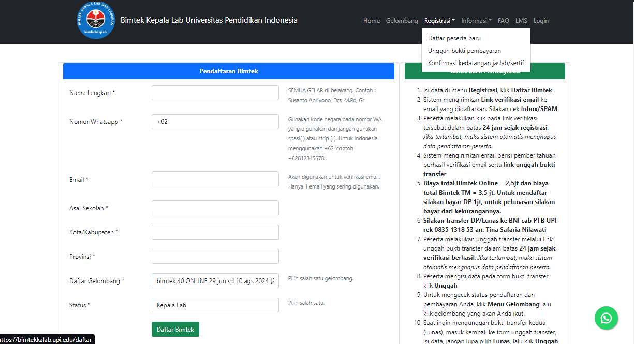
Task: Navigate to the LMS link
Action: click(521, 21)
